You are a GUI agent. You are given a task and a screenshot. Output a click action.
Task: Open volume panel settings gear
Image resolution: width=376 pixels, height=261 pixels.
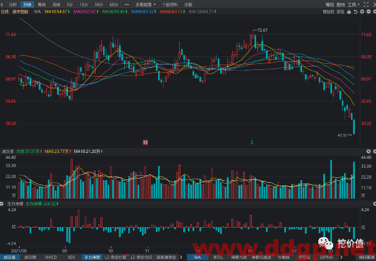pyautogui.click(x=375, y=152)
